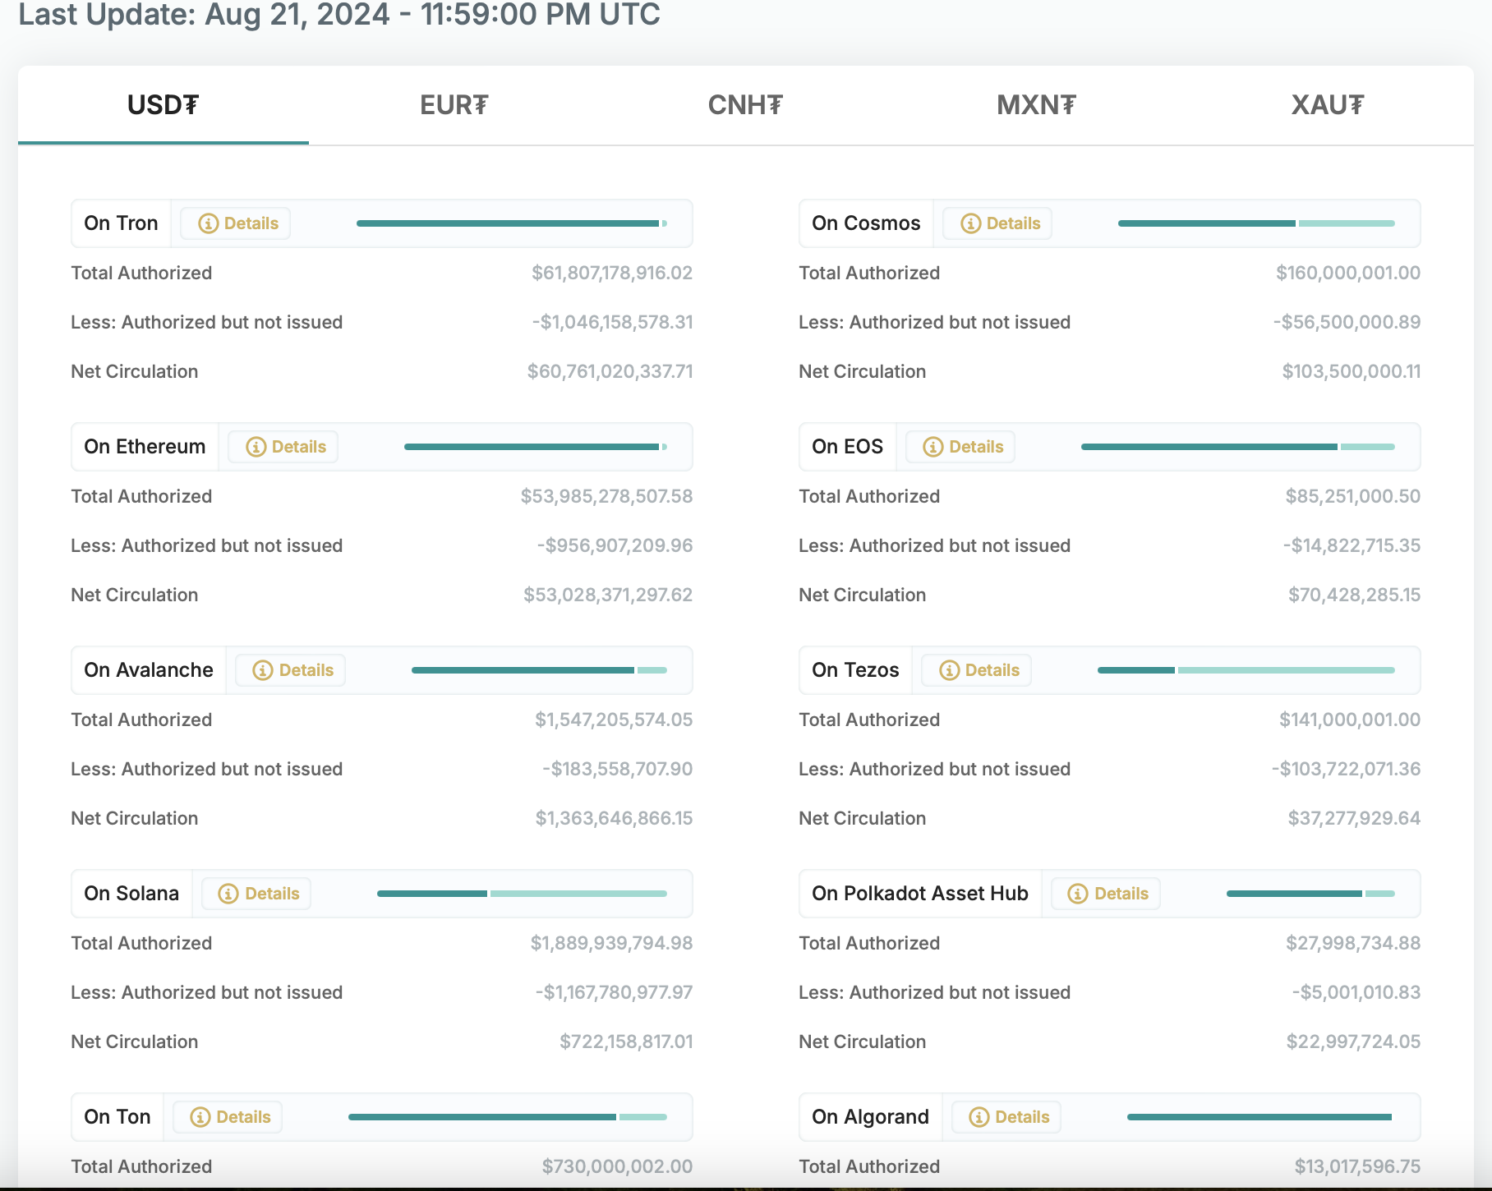Click the Tron circulation progress bar
This screenshot has width=1492, height=1191.
(x=512, y=223)
